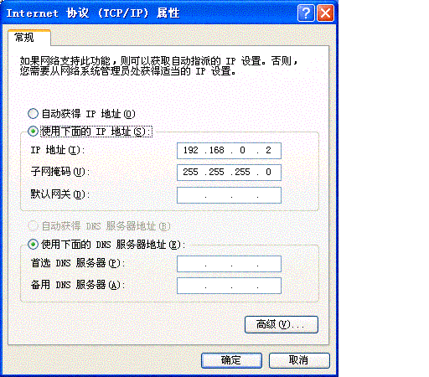This screenshot has height=377, width=429.
Task: Select 使用下面的 IP 地址 radio button
Action: point(33,131)
